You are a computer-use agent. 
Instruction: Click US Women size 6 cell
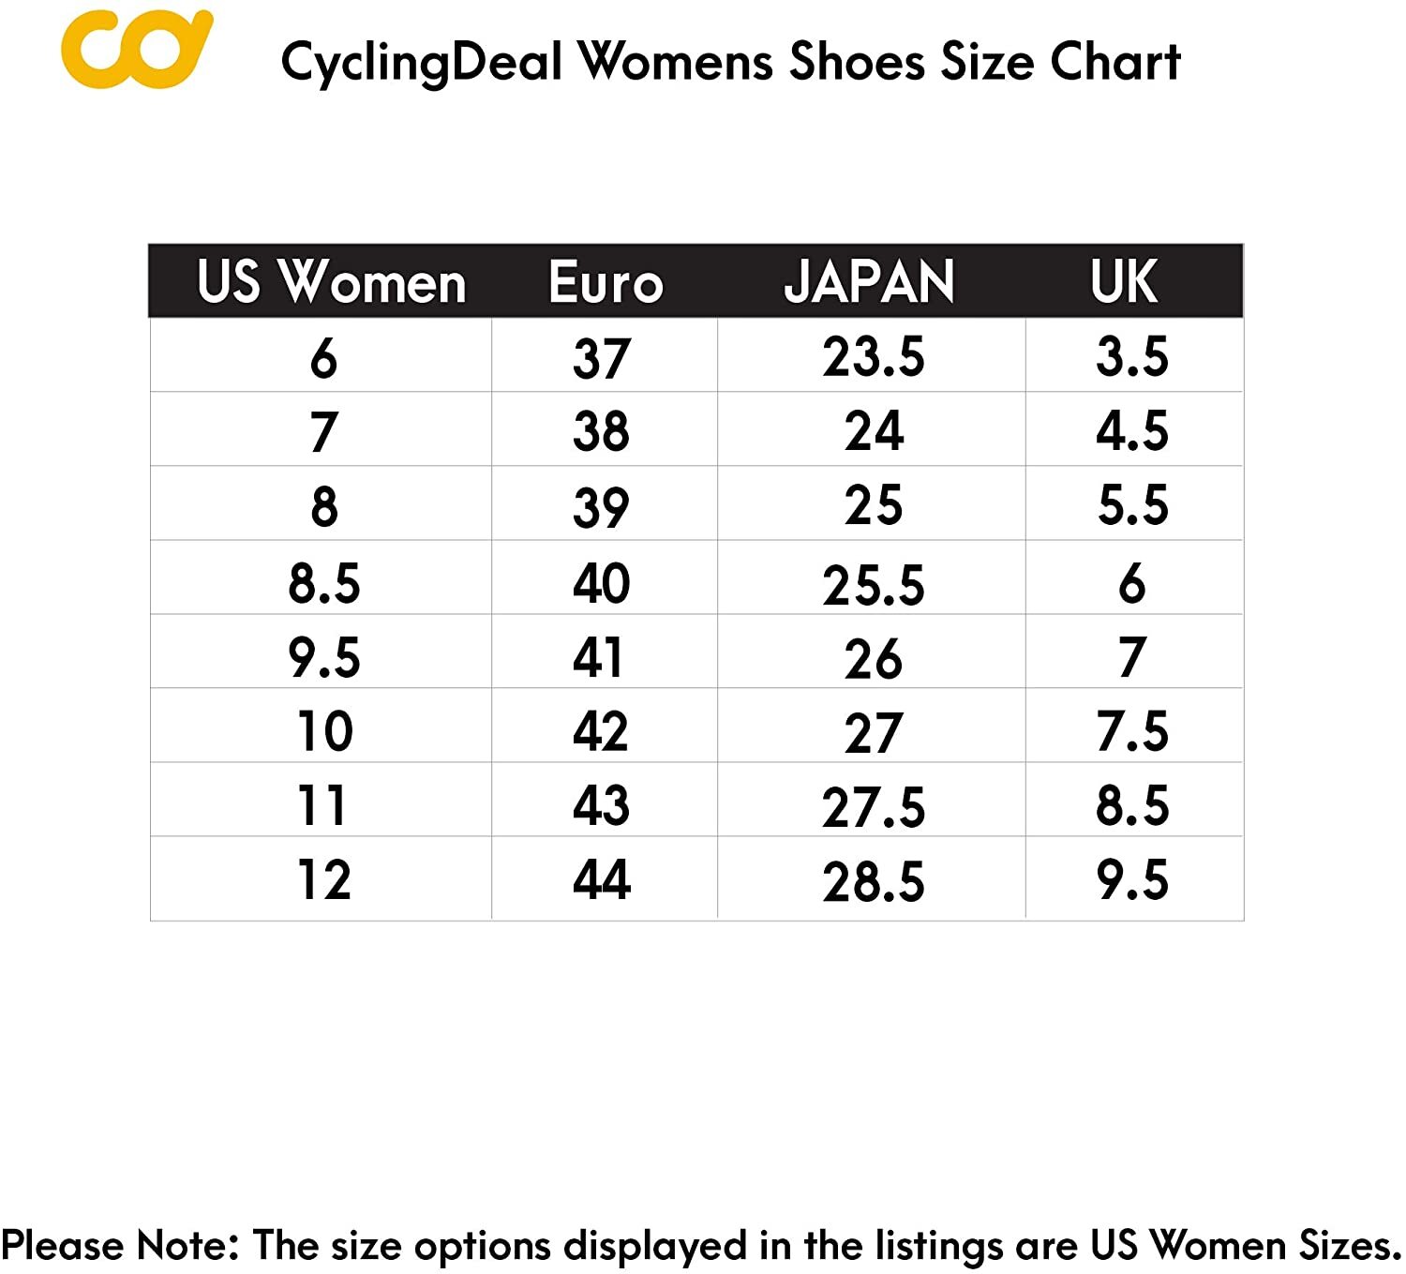click(x=323, y=357)
